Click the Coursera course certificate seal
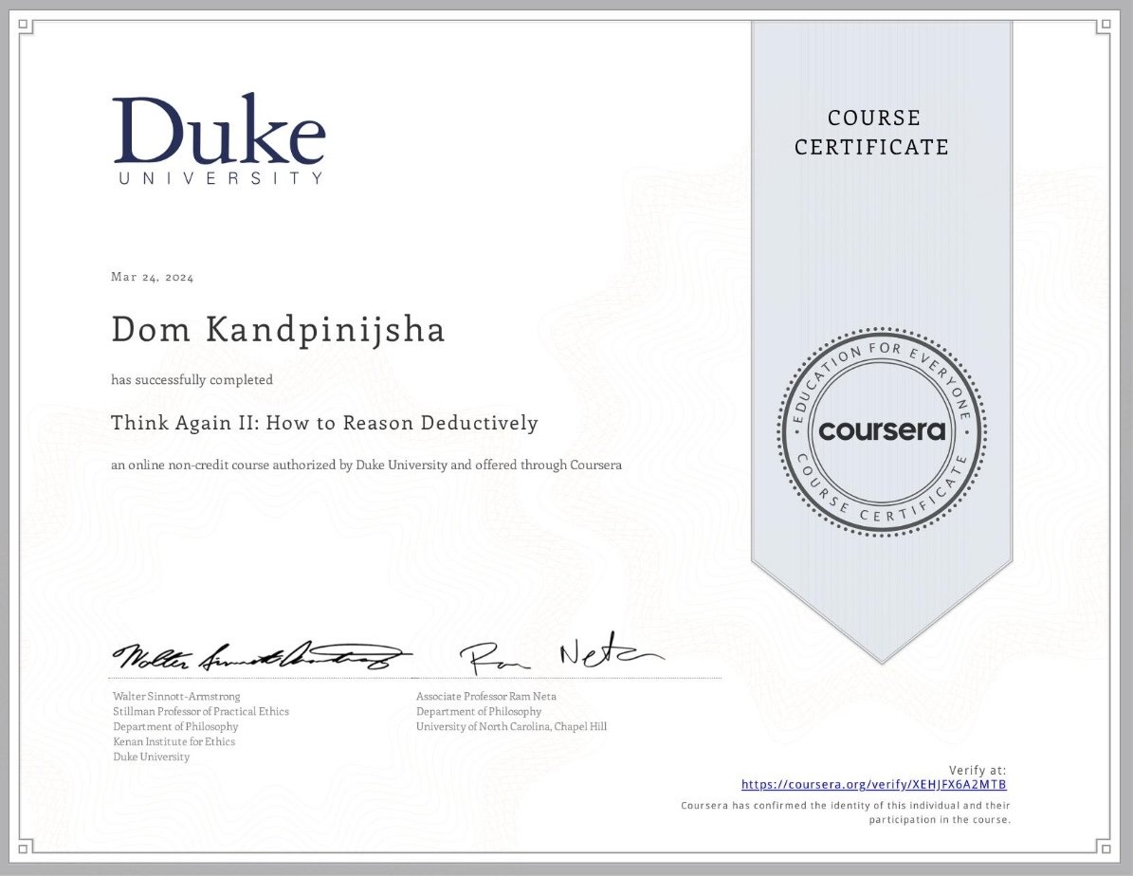This screenshot has width=1133, height=876. coord(882,431)
